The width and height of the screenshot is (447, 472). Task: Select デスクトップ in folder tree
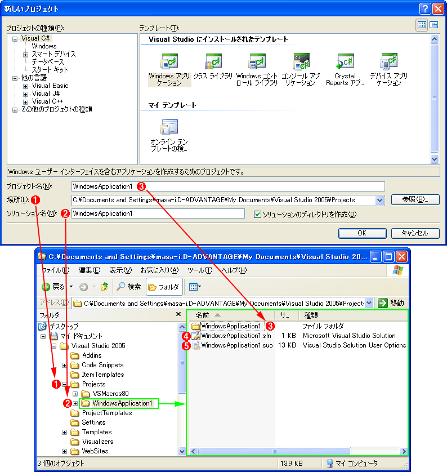pyautogui.click(x=64, y=326)
